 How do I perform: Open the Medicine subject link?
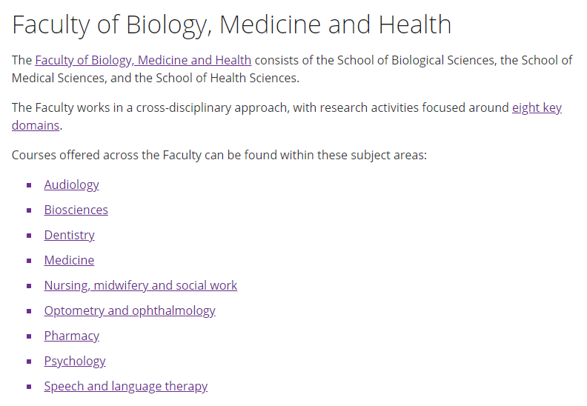pyautogui.click(x=69, y=260)
